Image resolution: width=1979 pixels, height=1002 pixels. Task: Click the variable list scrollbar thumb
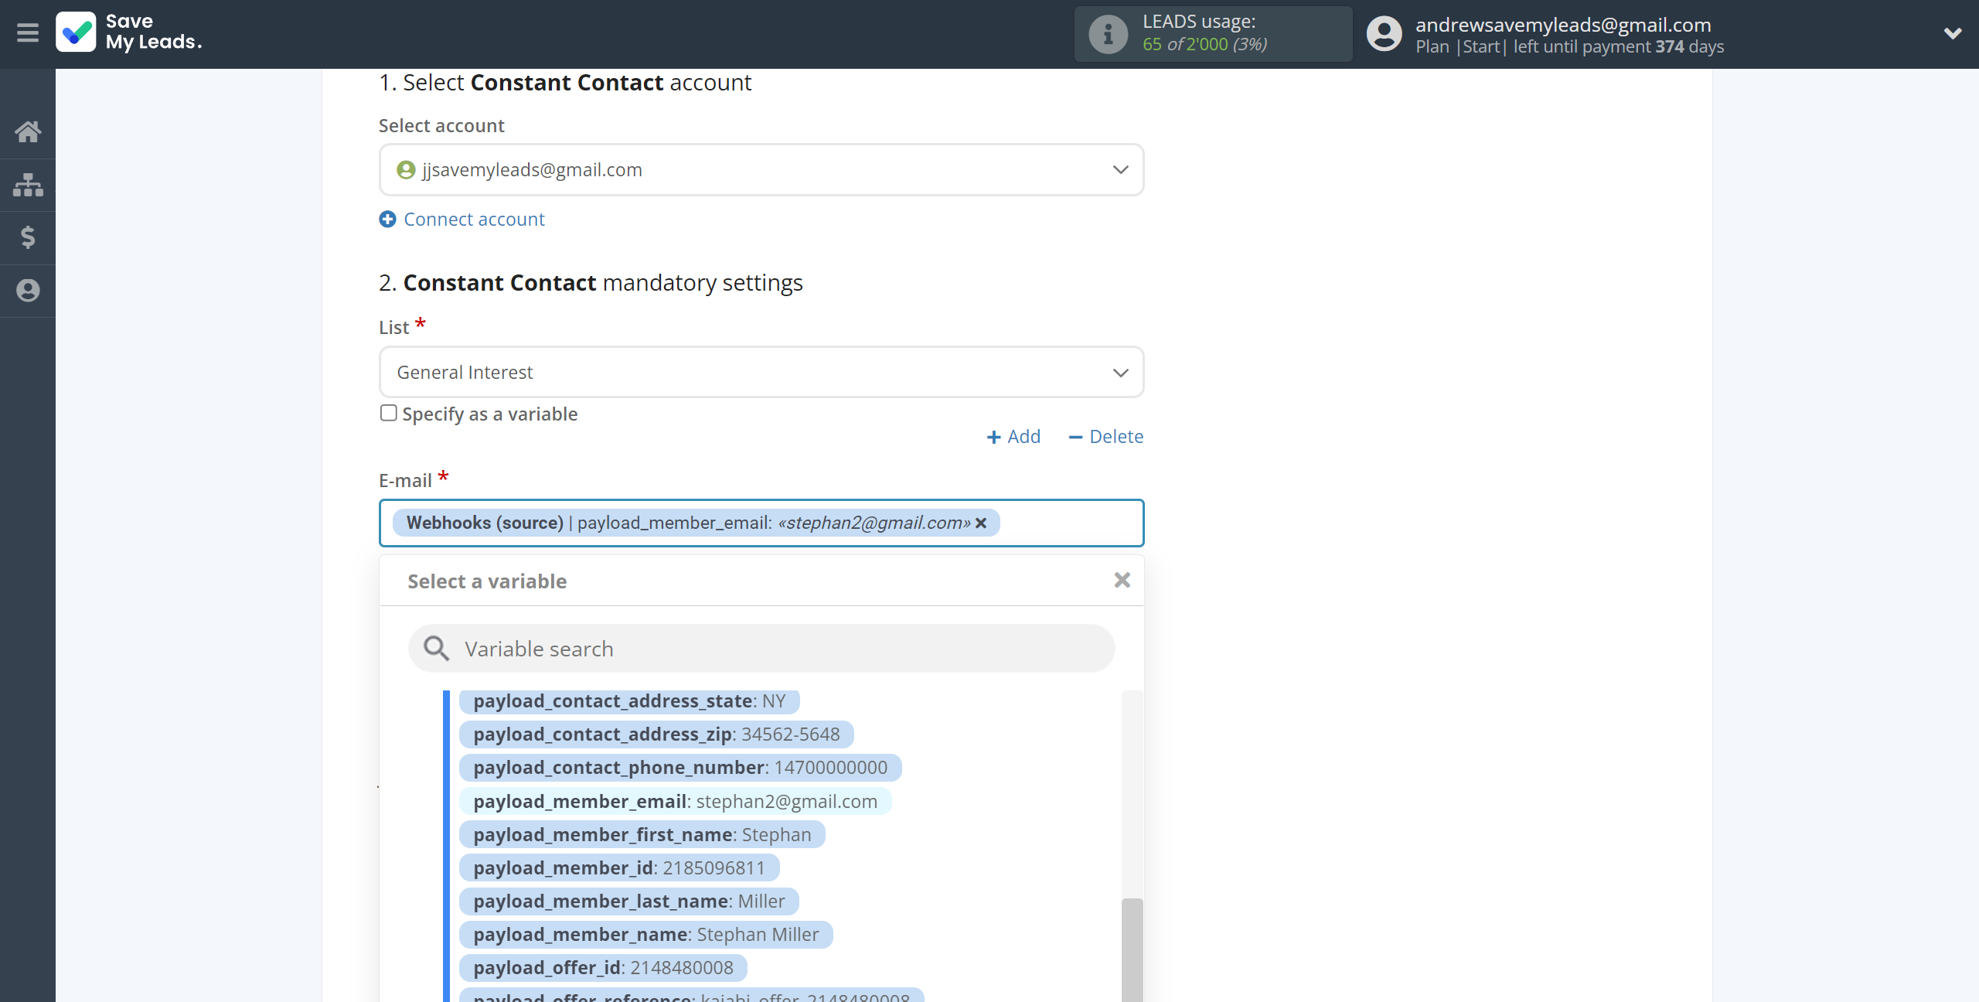pyautogui.click(x=1132, y=950)
